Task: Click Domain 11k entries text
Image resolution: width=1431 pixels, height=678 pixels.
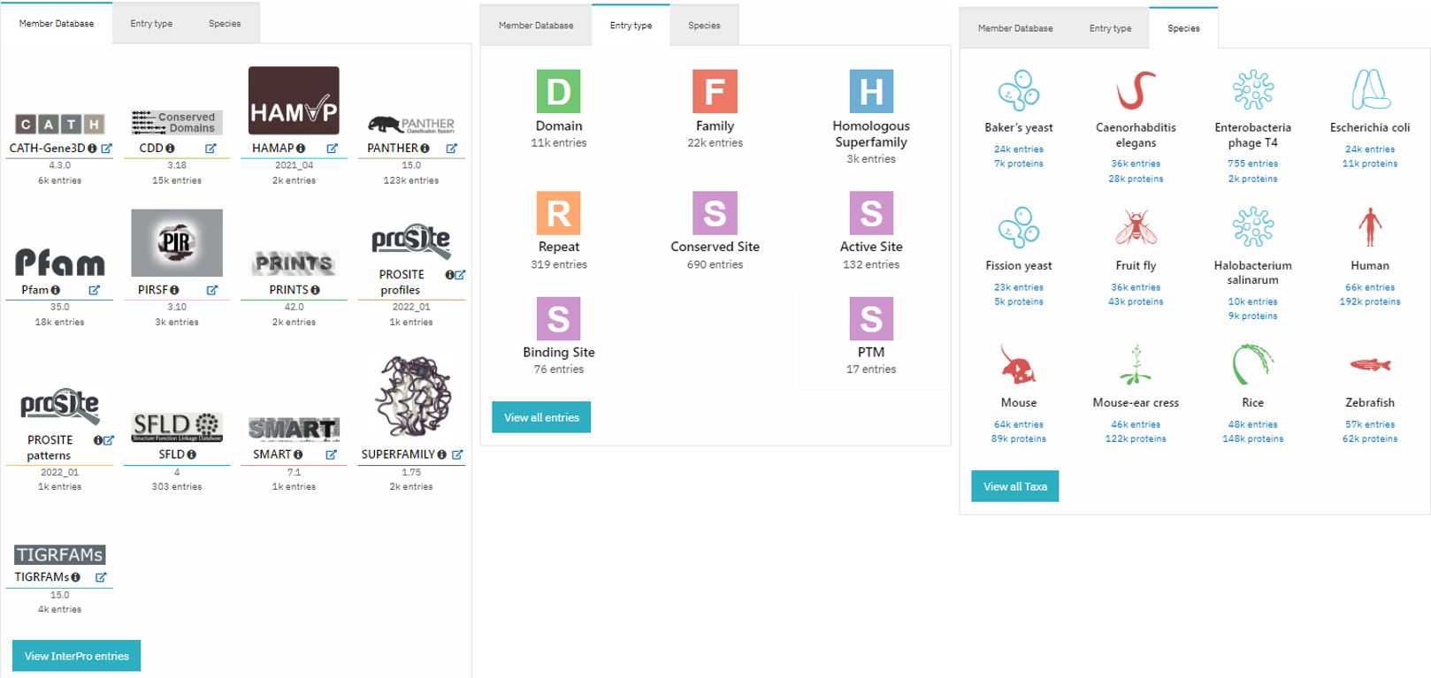Action: click(559, 142)
